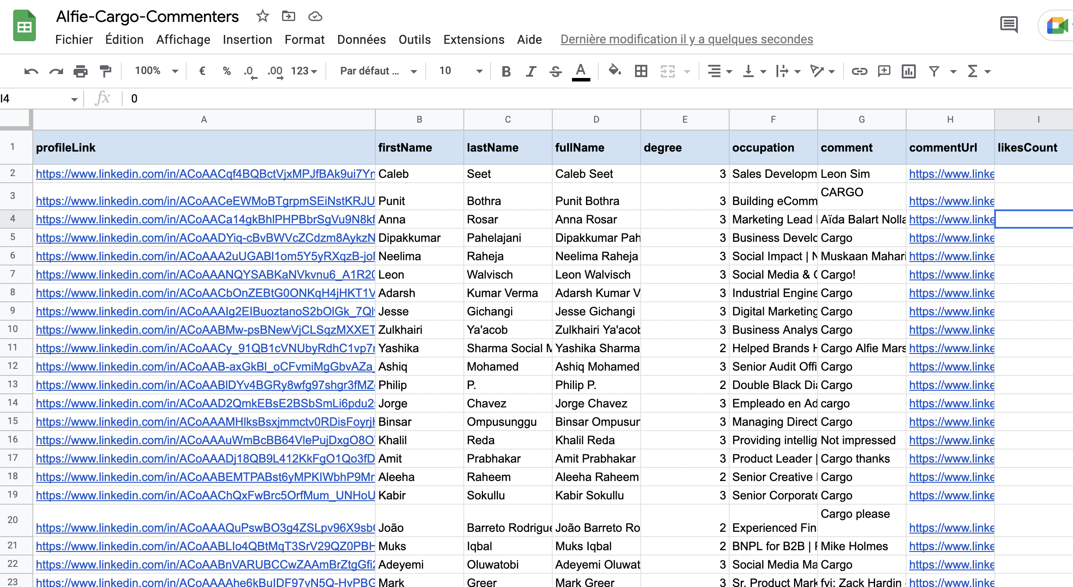This screenshot has height=587, width=1073.
Task: Open Extensions menu
Action: coord(474,39)
